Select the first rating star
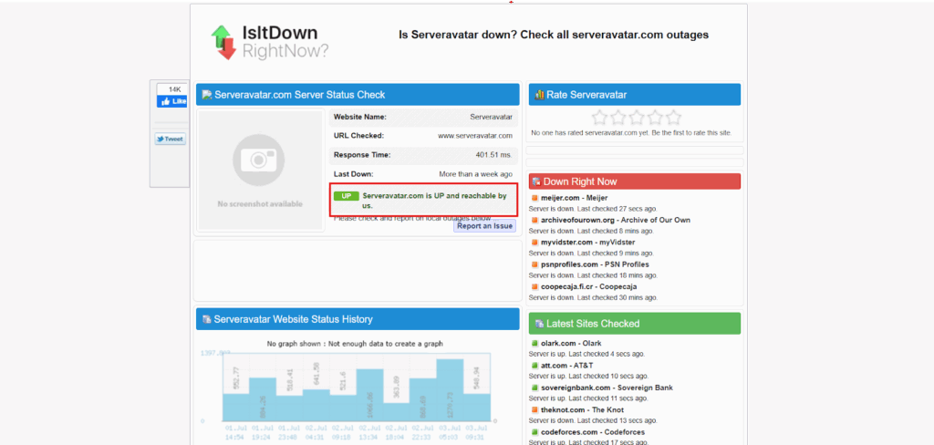The width and height of the screenshot is (934, 445). [599, 117]
